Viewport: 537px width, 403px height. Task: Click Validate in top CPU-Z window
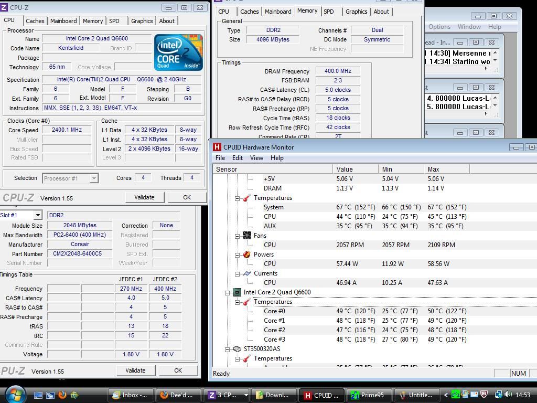pyautogui.click(x=145, y=197)
